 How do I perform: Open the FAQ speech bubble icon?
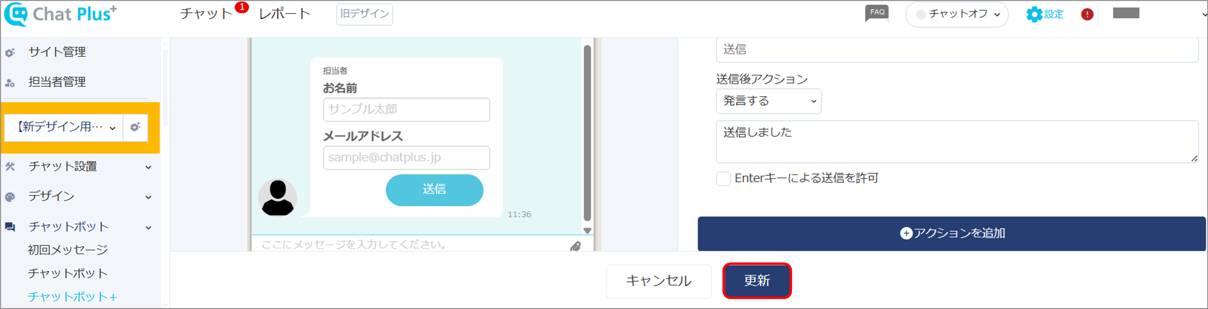coord(877,14)
